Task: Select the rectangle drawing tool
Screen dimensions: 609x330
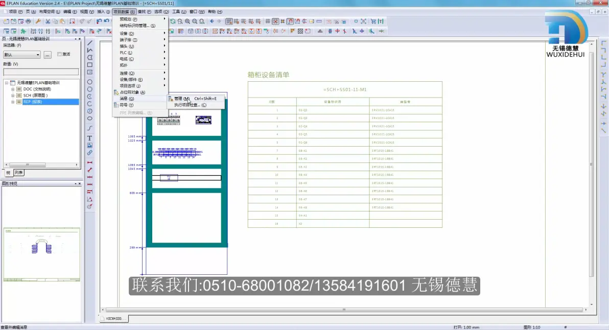Action: coord(90,65)
